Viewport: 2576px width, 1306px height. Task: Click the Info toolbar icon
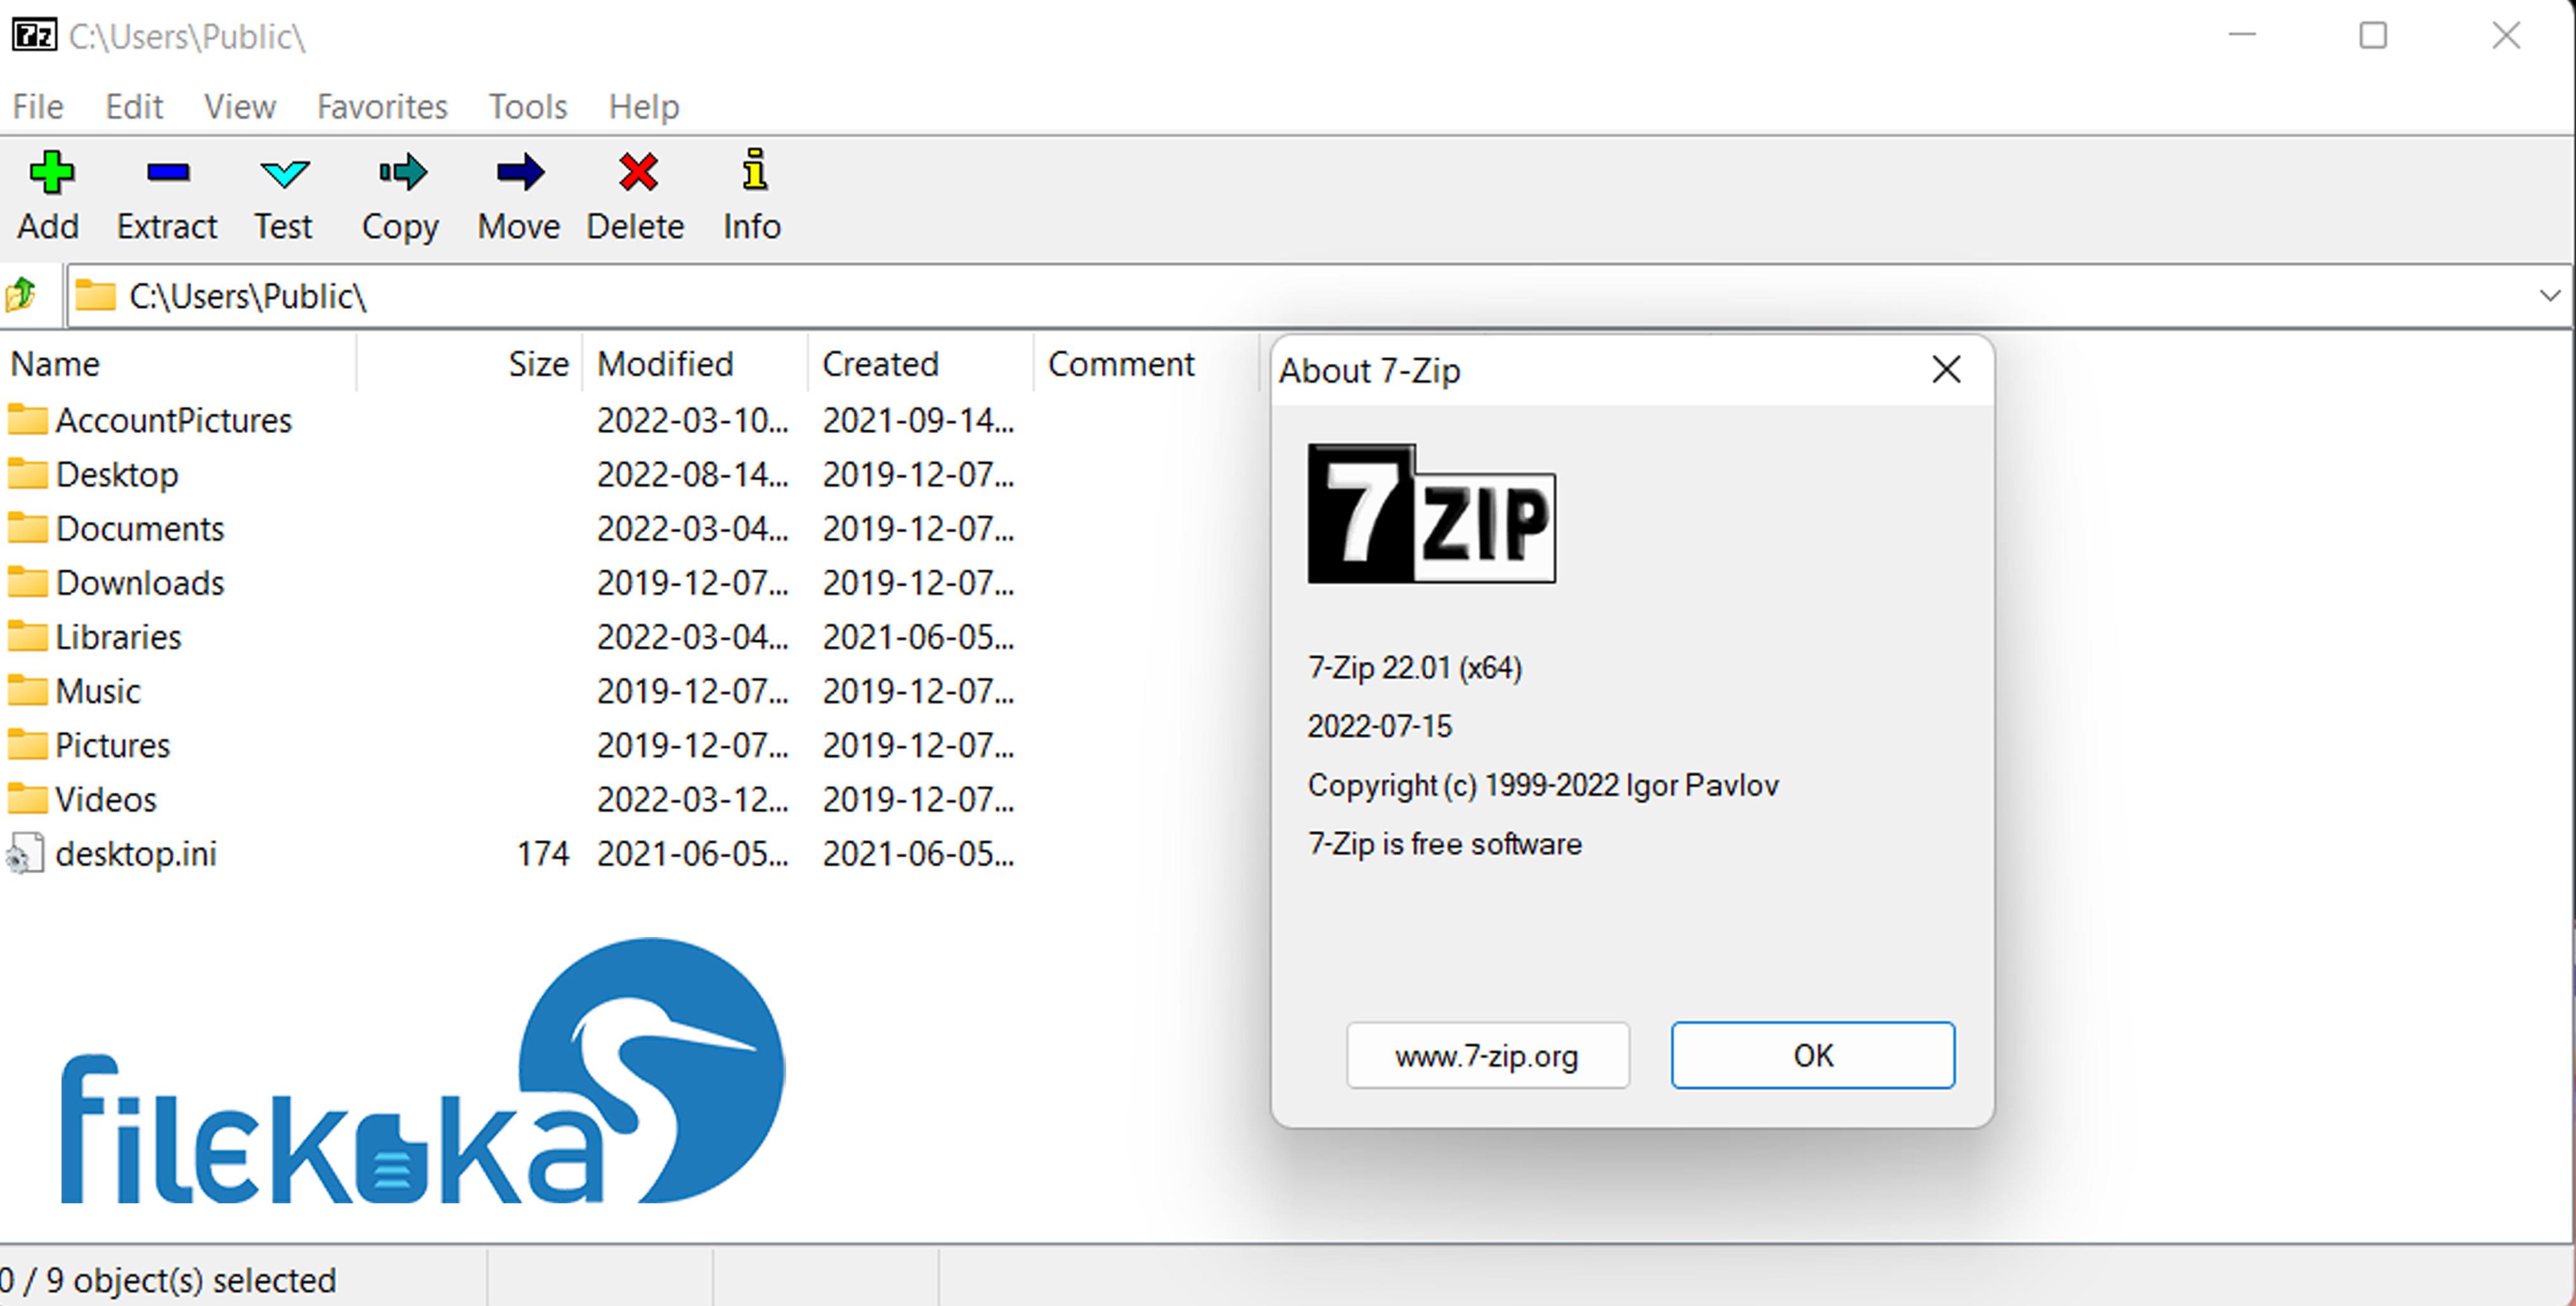(x=754, y=170)
